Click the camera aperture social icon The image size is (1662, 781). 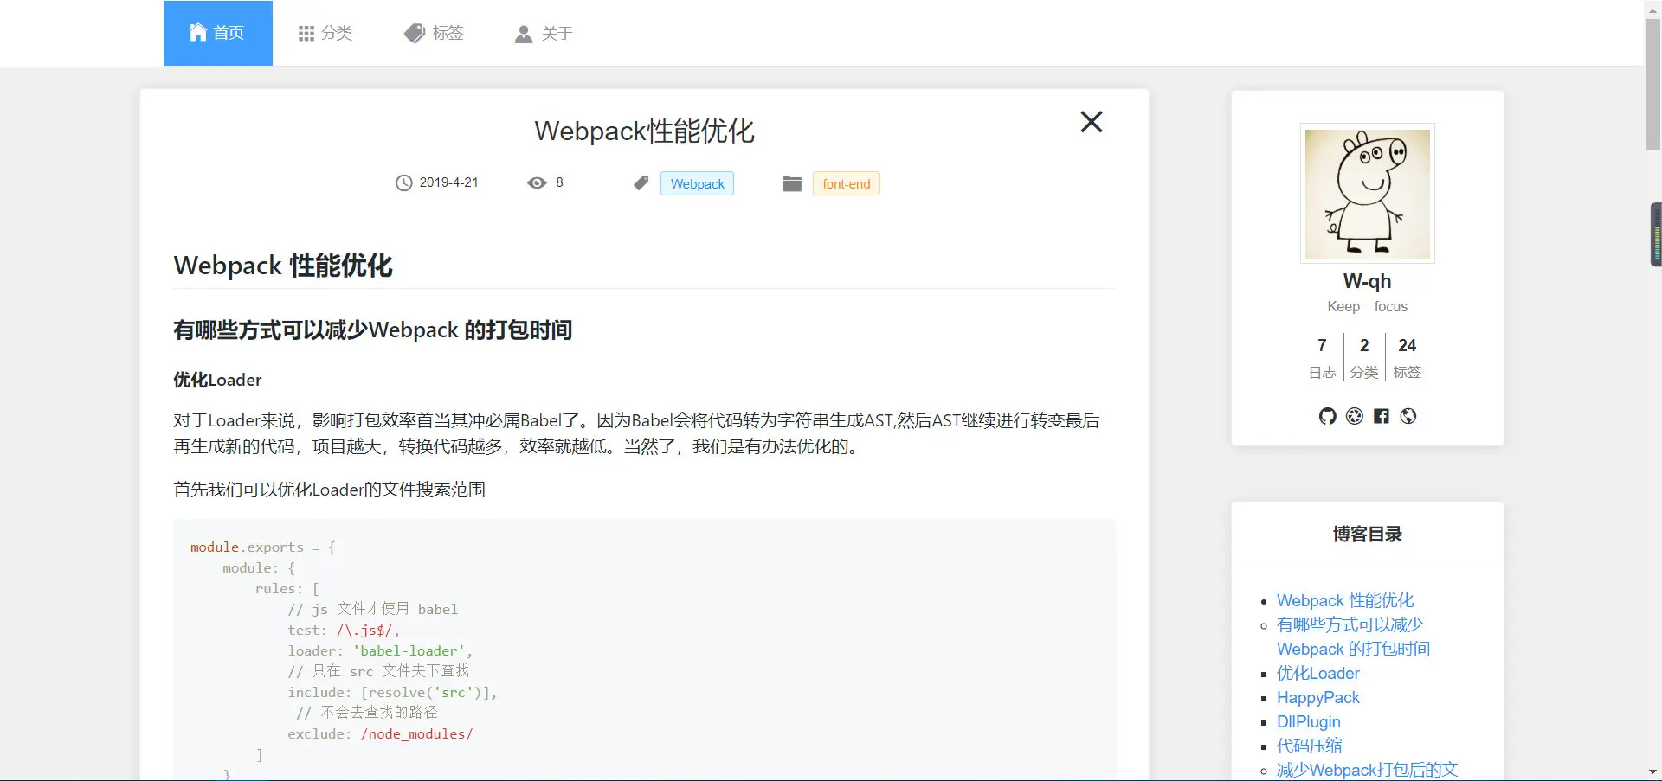[x=1355, y=416]
